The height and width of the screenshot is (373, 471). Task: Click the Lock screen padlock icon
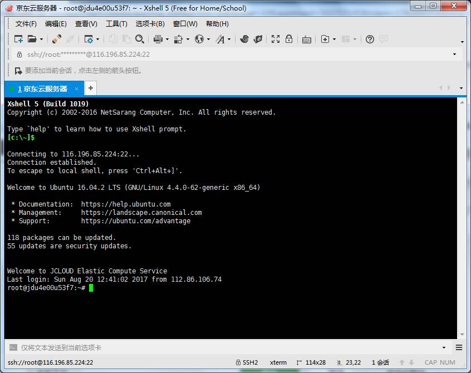289,39
